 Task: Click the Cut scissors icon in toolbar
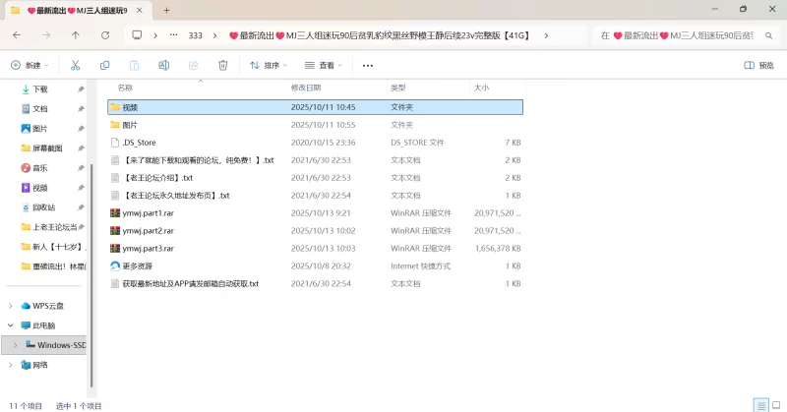(74, 65)
